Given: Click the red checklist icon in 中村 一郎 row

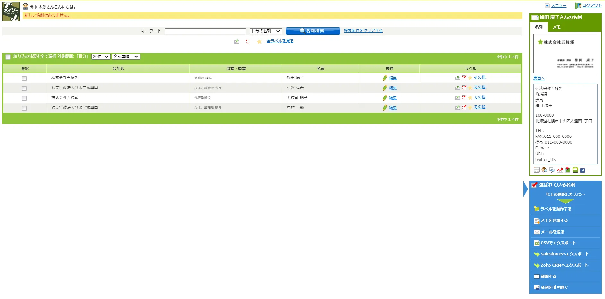Looking at the screenshot, I should click(x=464, y=108).
